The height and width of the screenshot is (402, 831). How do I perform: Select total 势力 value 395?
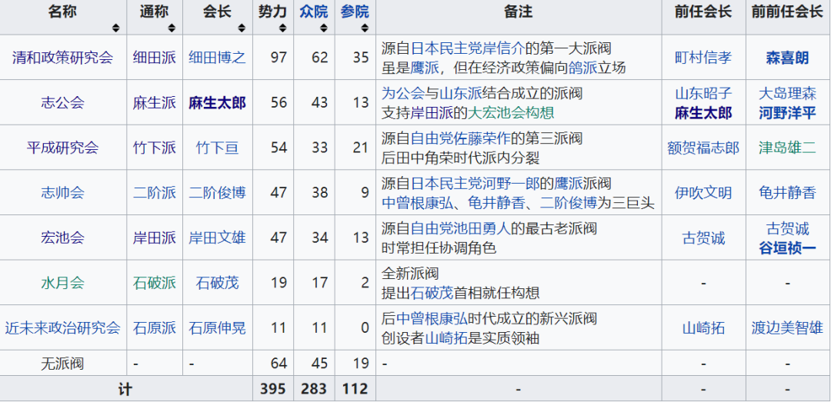click(x=273, y=389)
